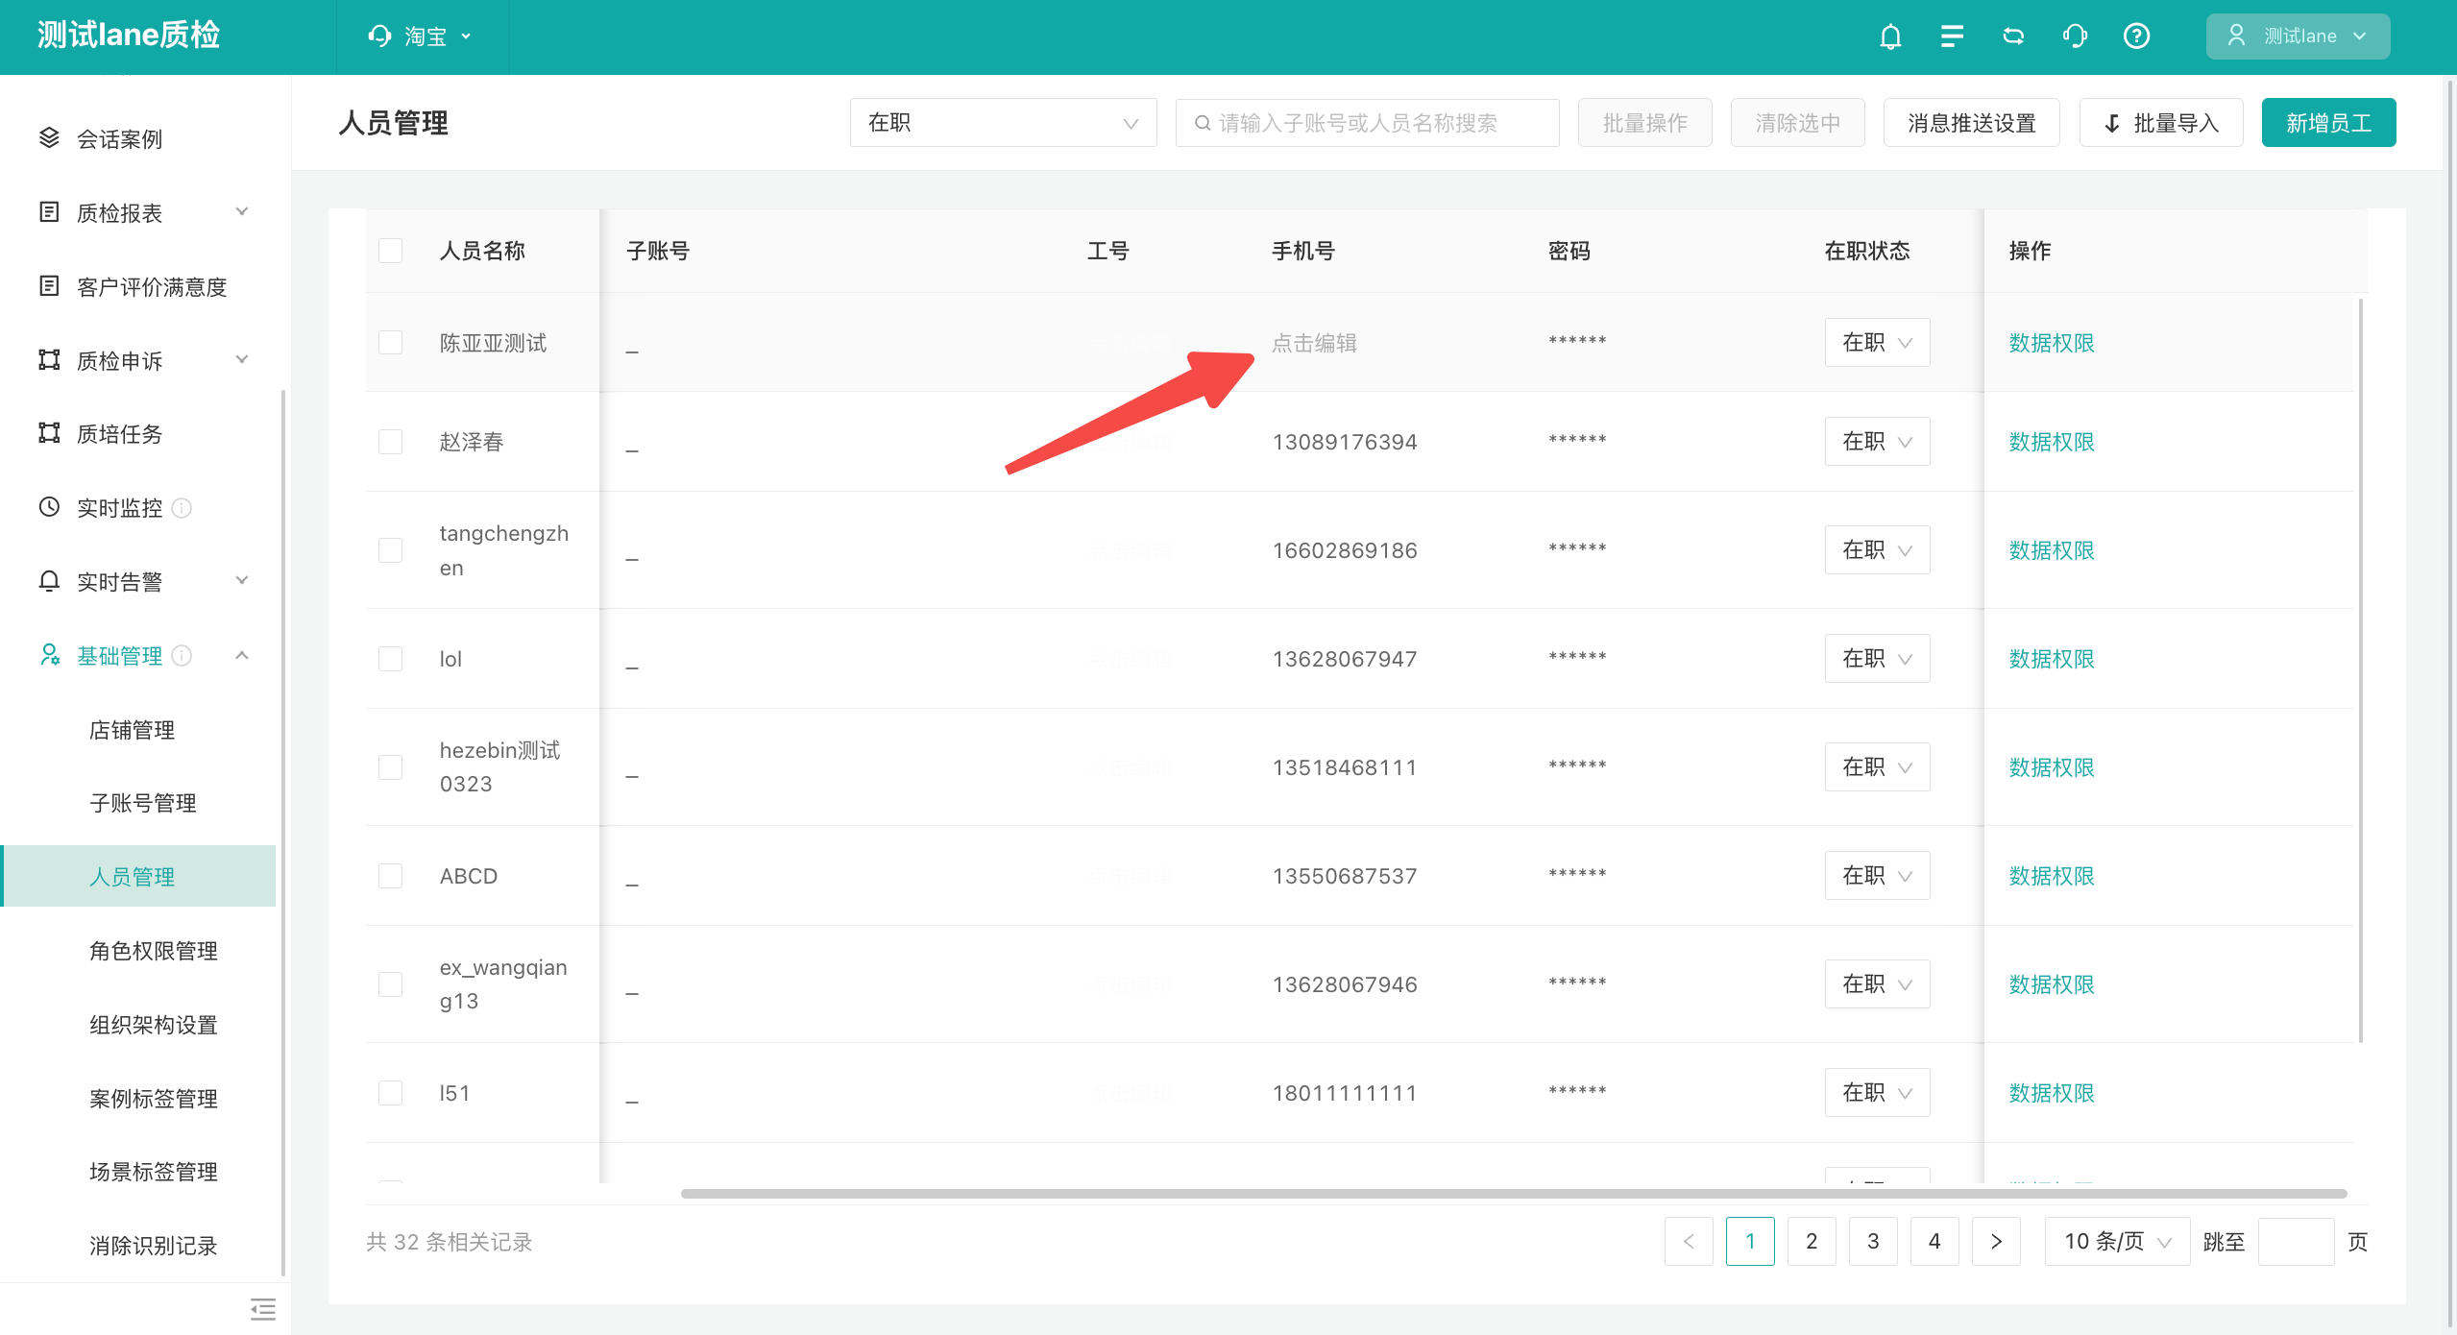
Task: Check the box for lol
Action: 390,658
